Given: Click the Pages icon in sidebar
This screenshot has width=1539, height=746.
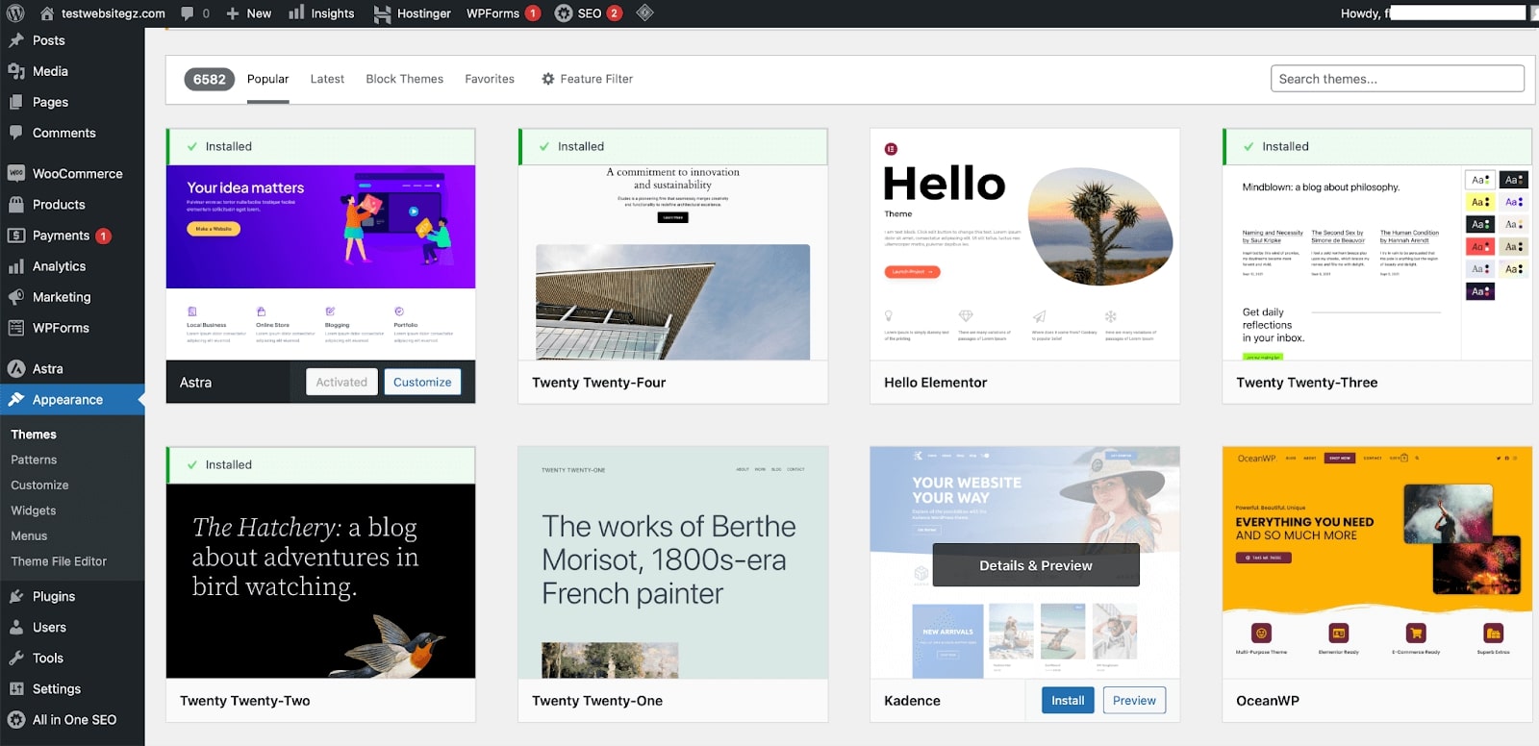Looking at the screenshot, I should coord(16,102).
